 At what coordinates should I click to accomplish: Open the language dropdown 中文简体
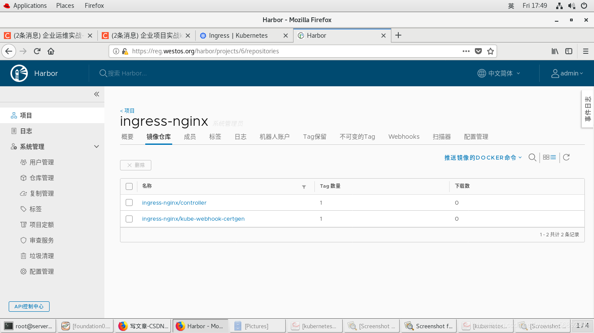click(499, 73)
